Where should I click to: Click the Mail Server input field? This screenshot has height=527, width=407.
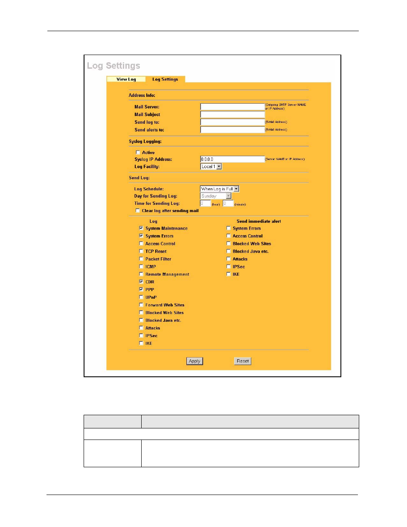[x=233, y=107]
